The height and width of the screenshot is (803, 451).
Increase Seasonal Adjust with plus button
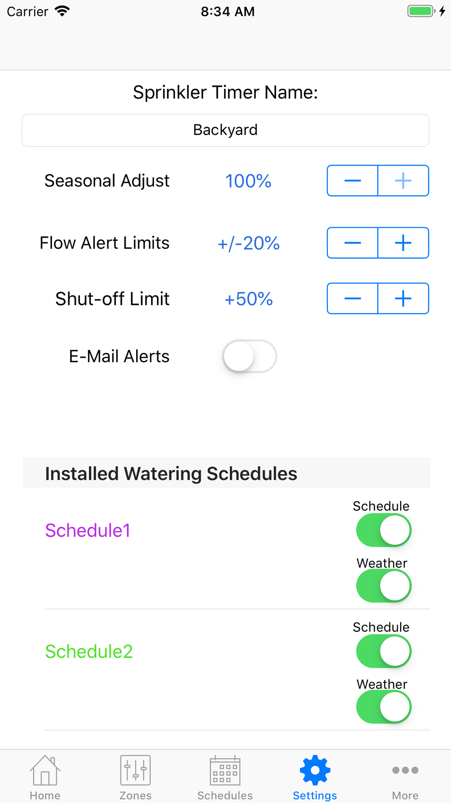click(403, 181)
